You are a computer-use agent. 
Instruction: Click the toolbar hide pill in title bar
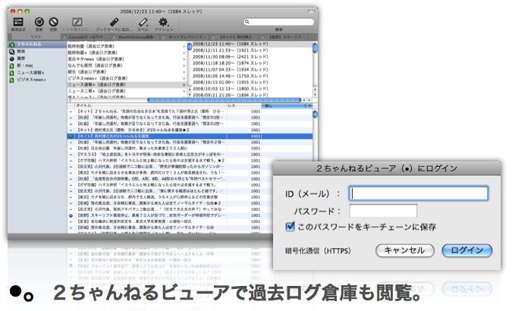[x=311, y=12]
